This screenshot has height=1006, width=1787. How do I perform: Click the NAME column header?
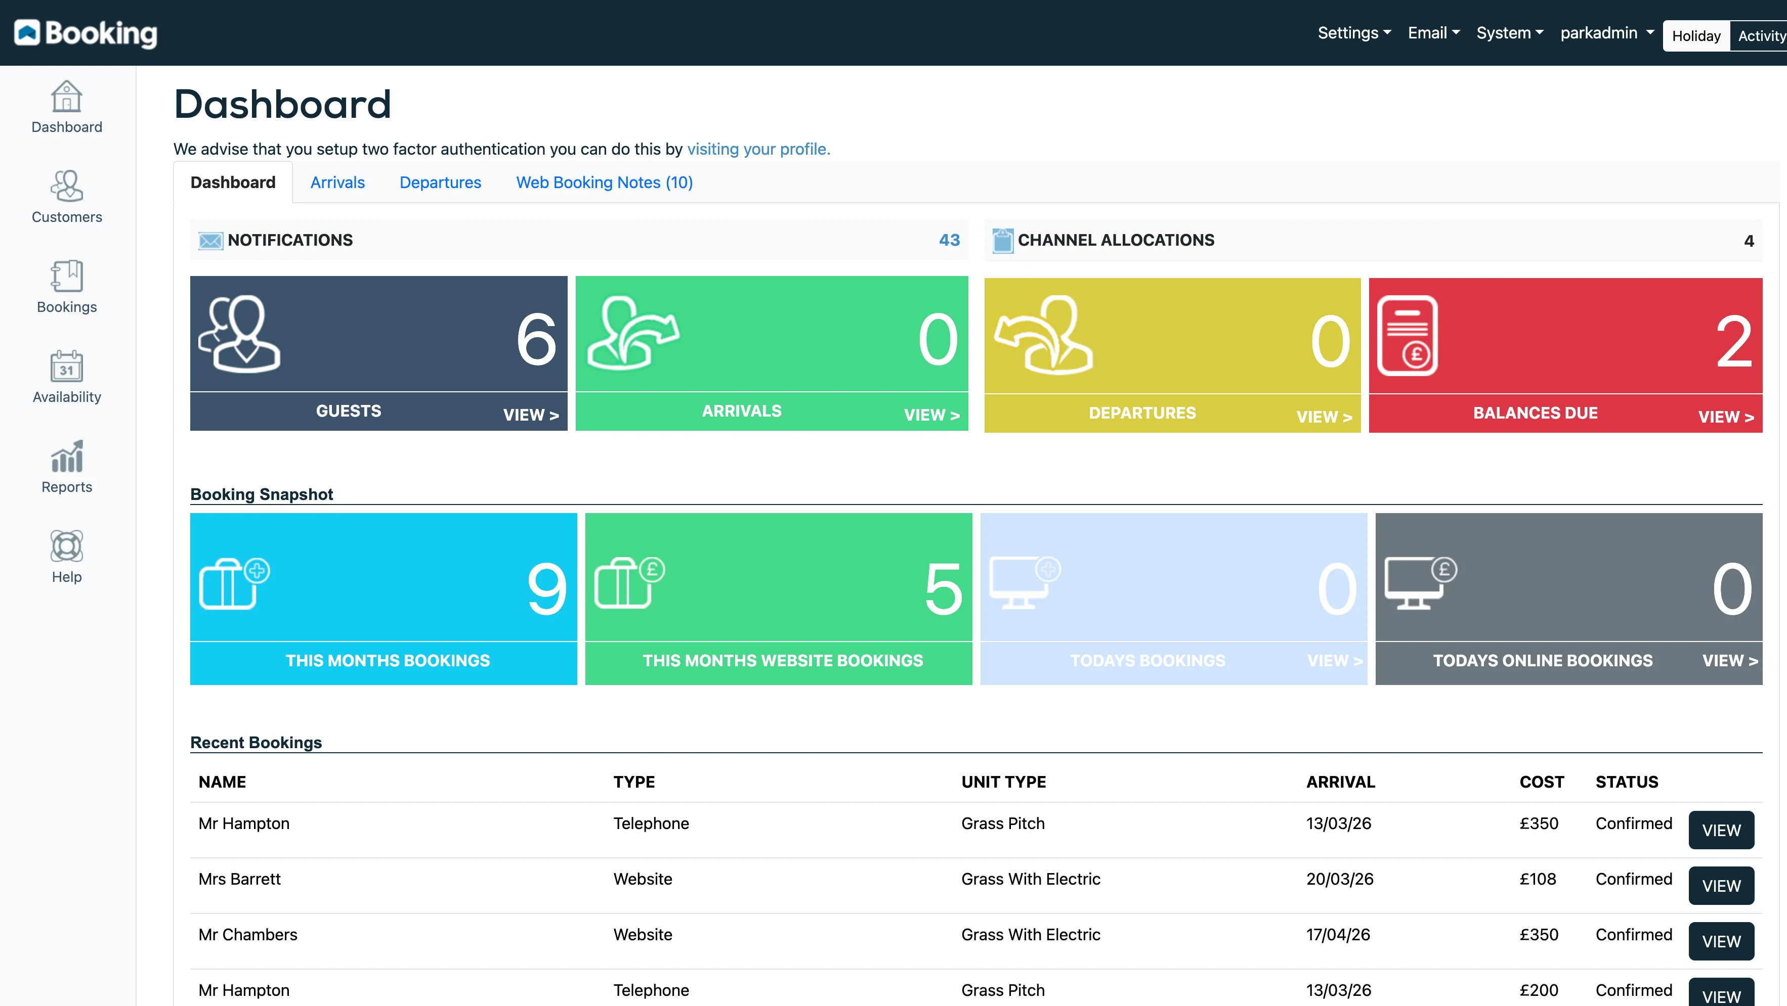tap(222, 782)
